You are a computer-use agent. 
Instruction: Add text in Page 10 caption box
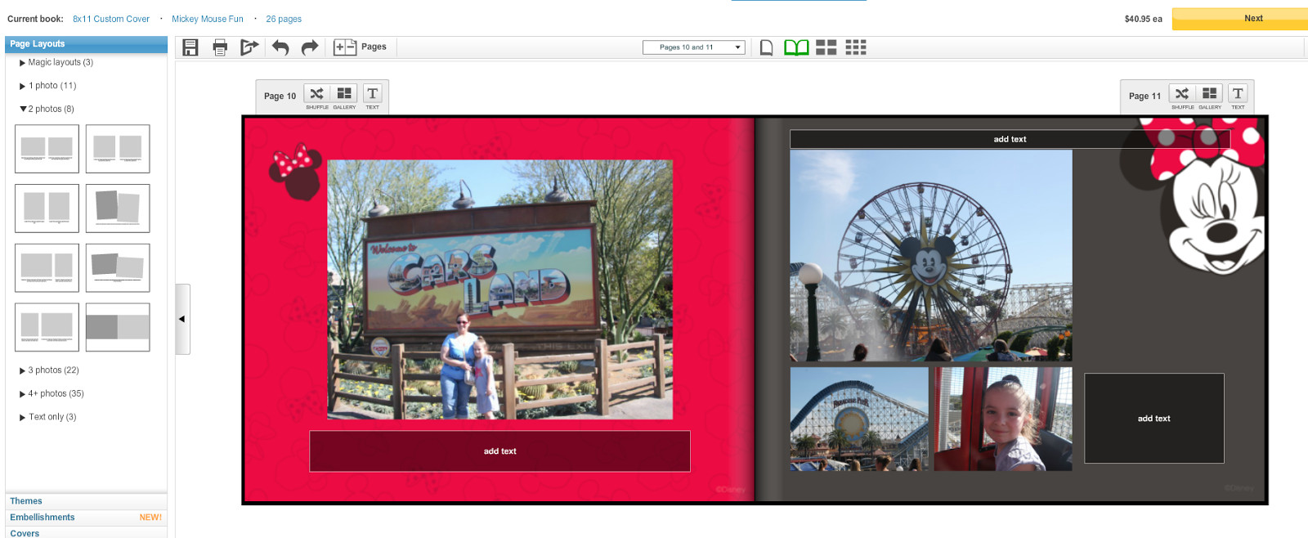pyautogui.click(x=499, y=451)
